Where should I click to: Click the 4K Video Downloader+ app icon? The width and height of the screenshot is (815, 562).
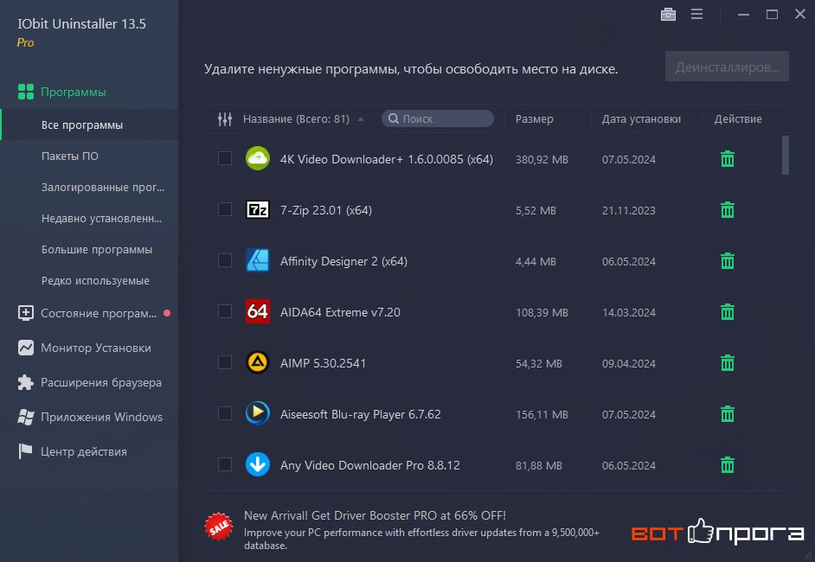pos(257,158)
